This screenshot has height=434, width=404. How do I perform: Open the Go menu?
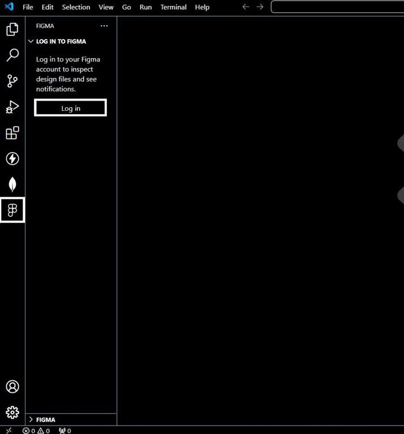(x=127, y=7)
